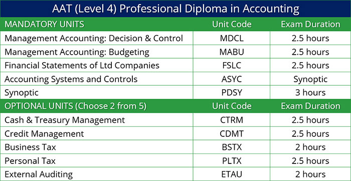Image resolution: width=351 pixels, height=181 pixels.
Task: Click the Synoptic duration for ASYC
Action: pyautogui.click(x=310, y=79)
